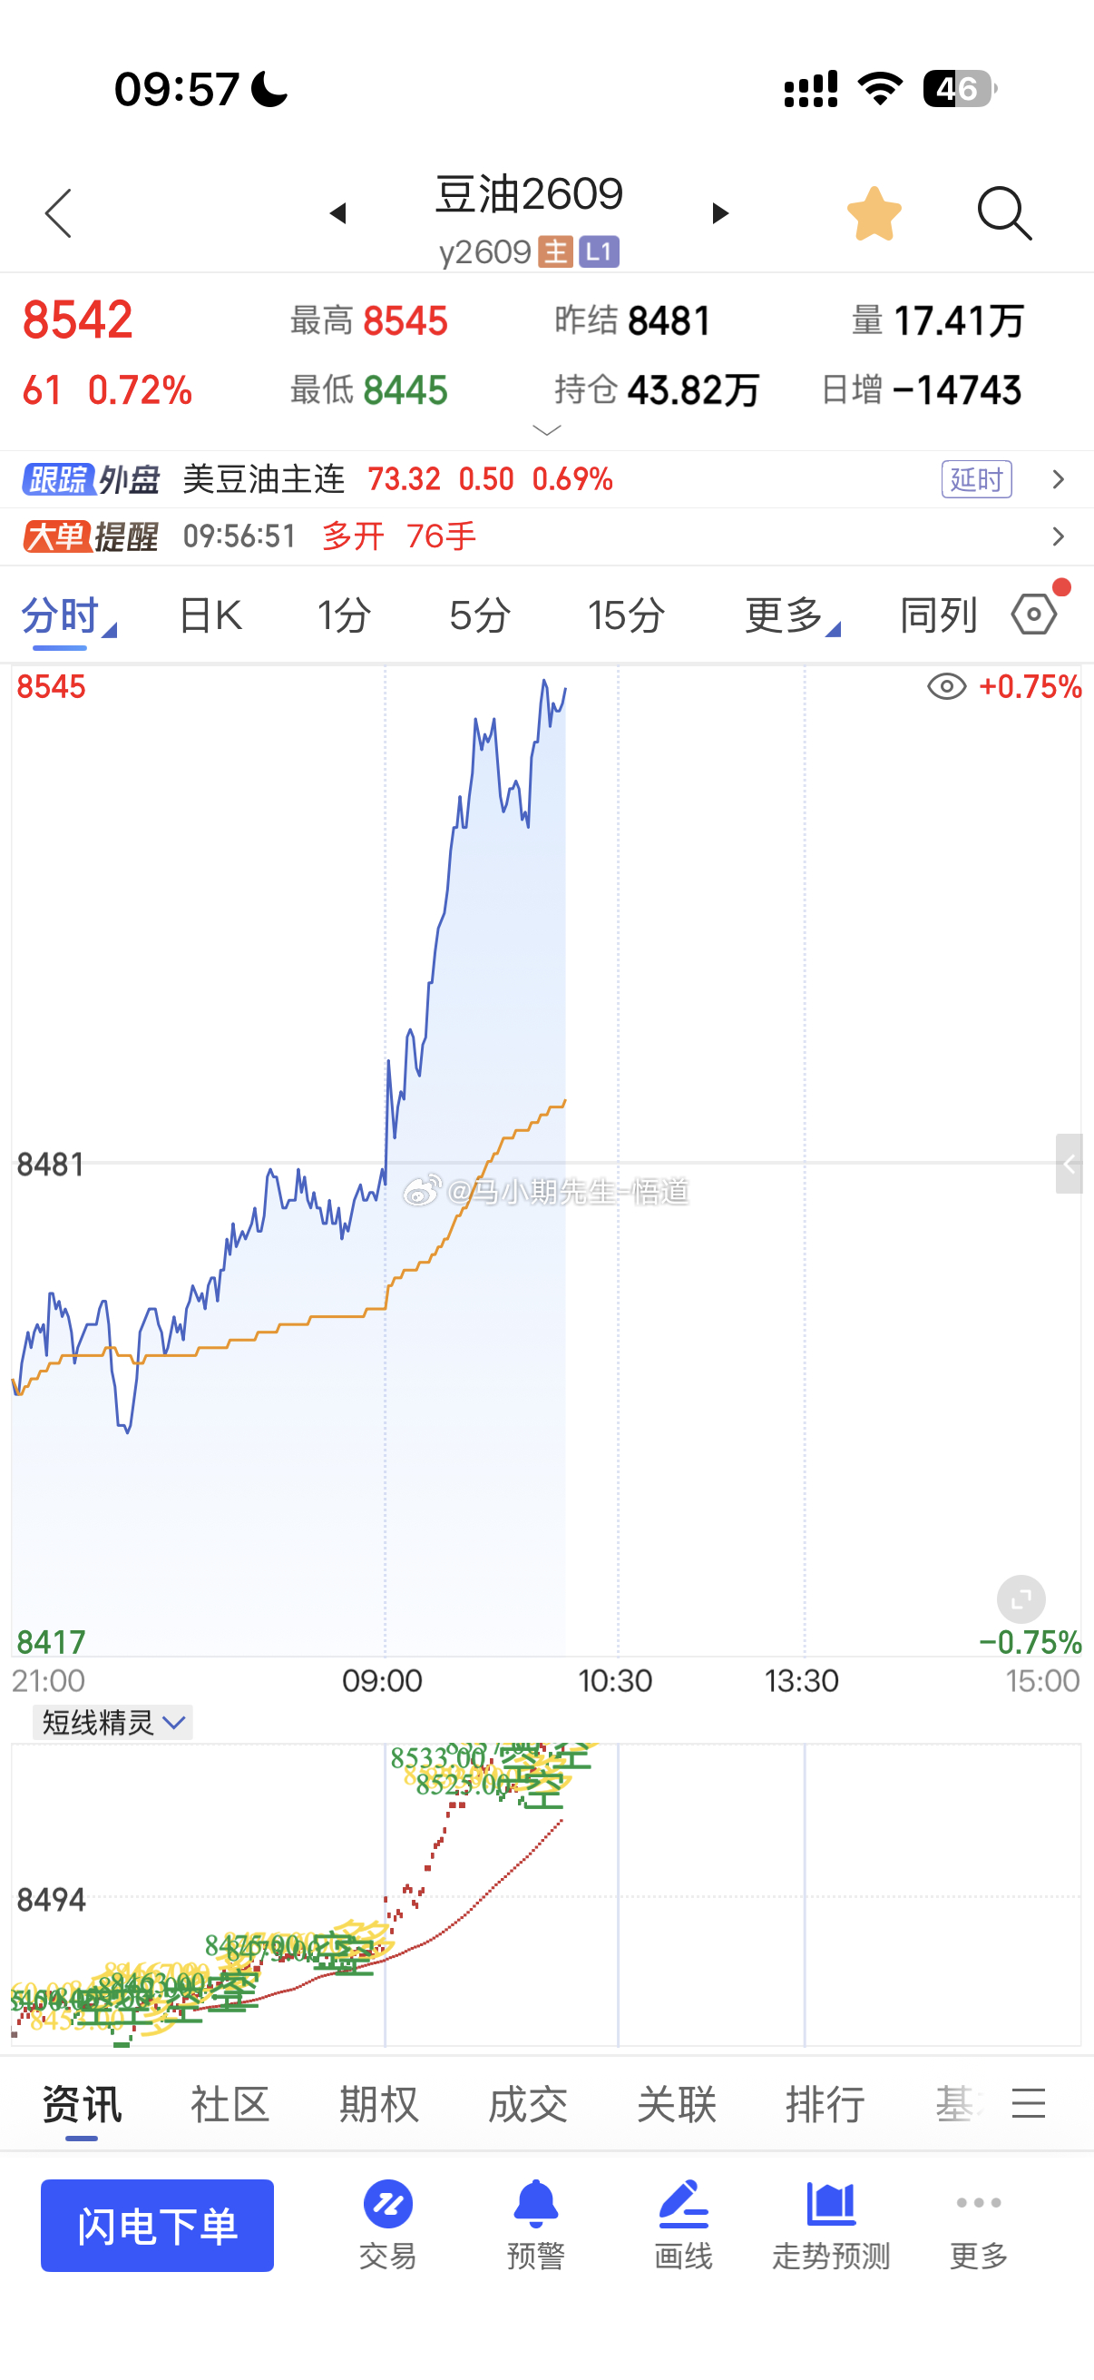The width and height of the screenshot is (1094, 2380).
Task: Open 走势预测 trend forecast icon
Action: pyautogui.click(x=831, y=2205)
